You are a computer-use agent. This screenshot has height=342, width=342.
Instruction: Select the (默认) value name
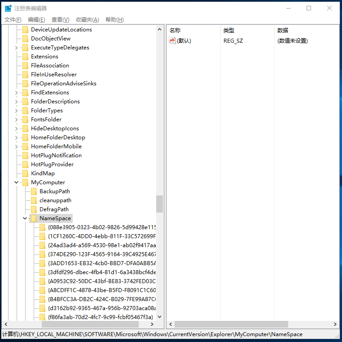click(184, 40)
